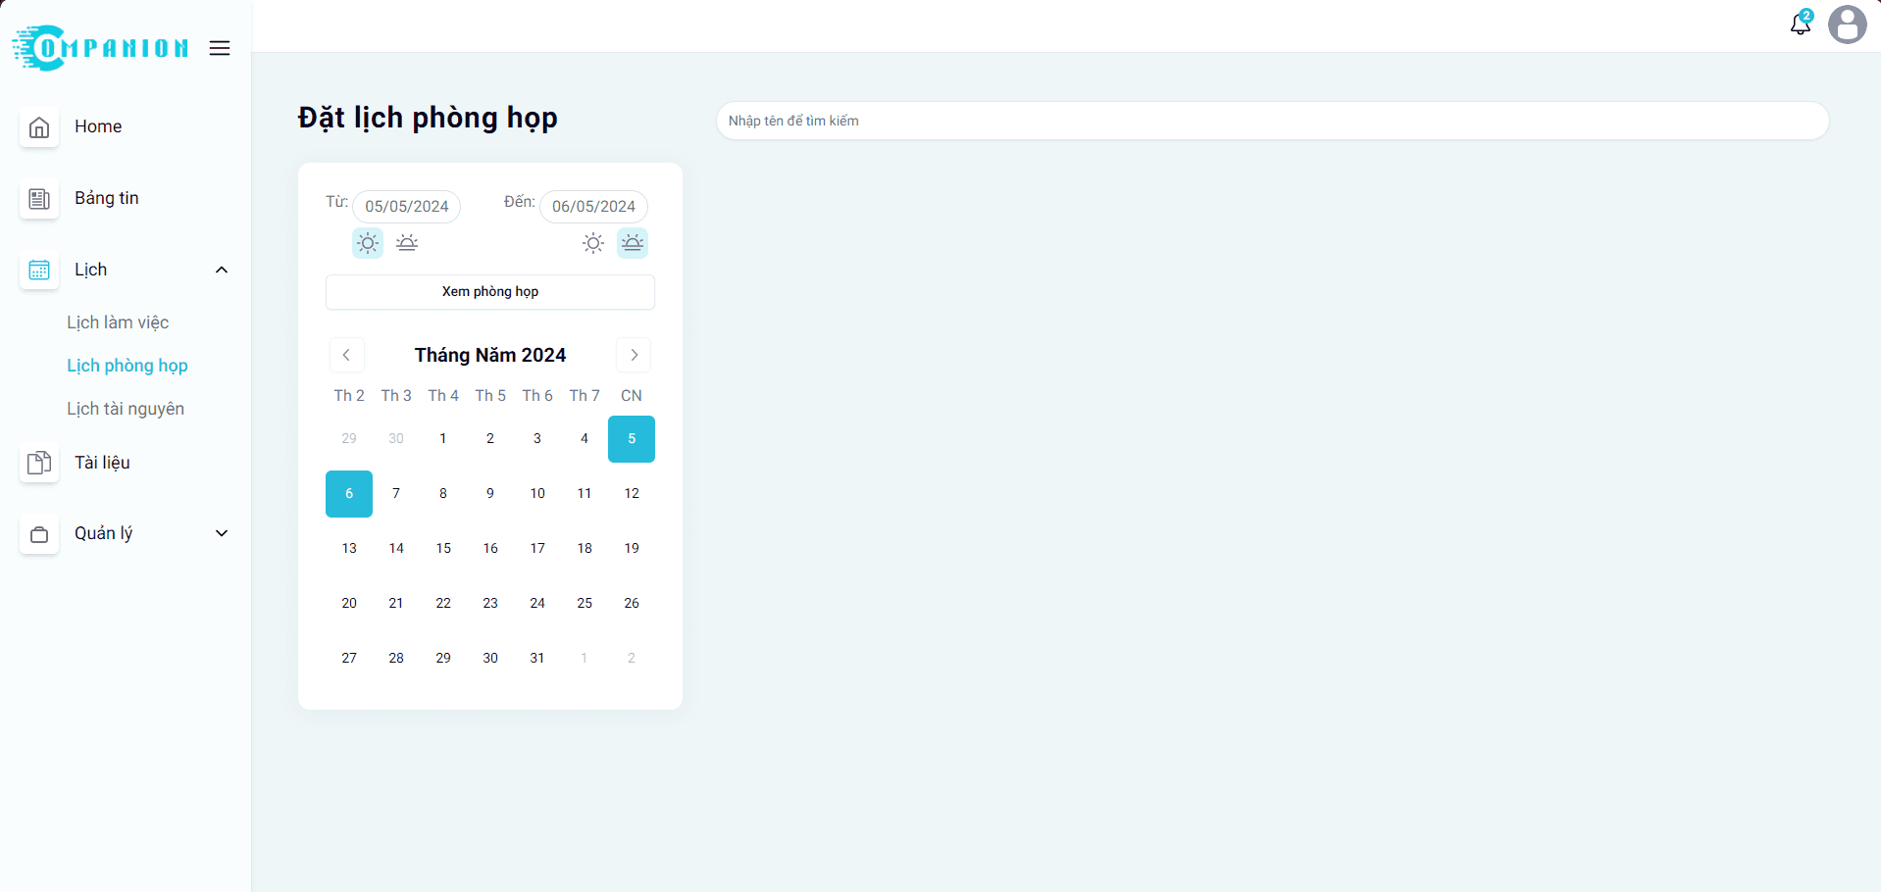The height and width of the screenshot is (892, 1881).
Task: Select day 27 in the calendar
Action: pos(349,659)
